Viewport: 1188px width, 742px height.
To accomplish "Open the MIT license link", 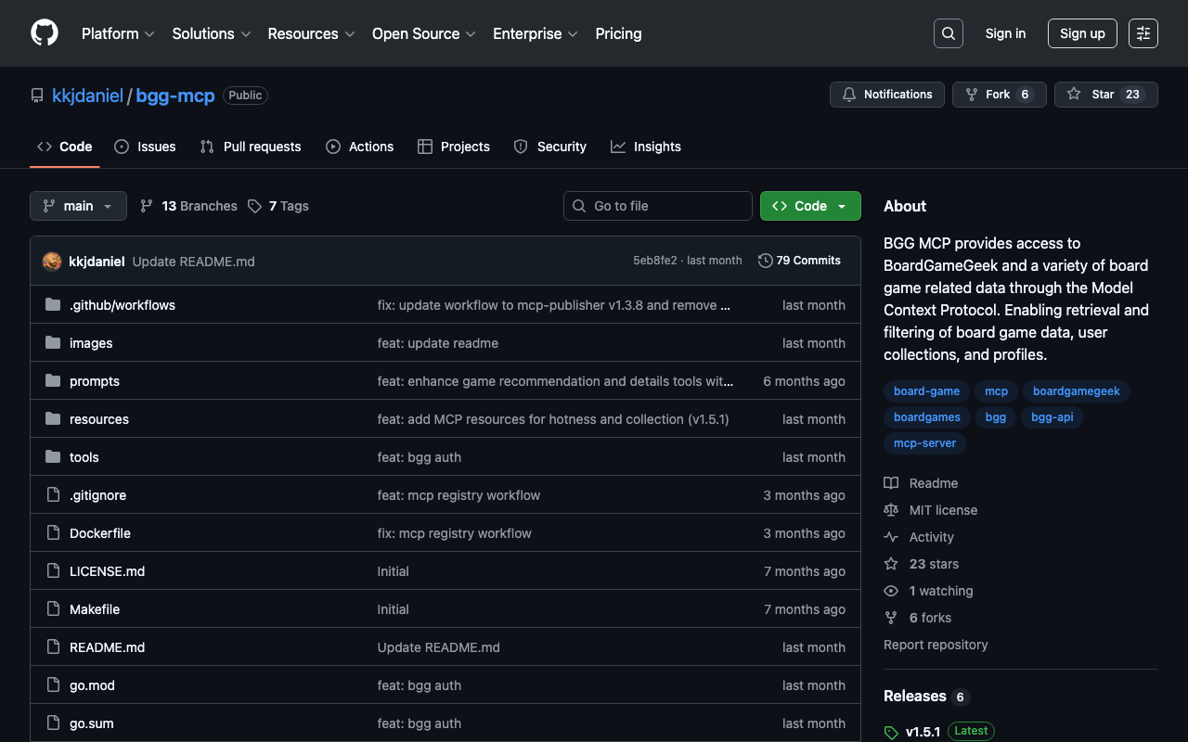I will click(943, 510).
